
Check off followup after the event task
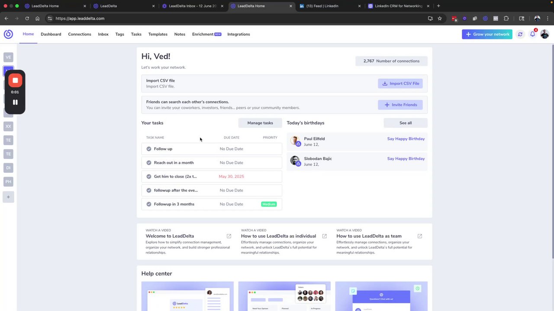pyautogui.click(x=149, y=190)
